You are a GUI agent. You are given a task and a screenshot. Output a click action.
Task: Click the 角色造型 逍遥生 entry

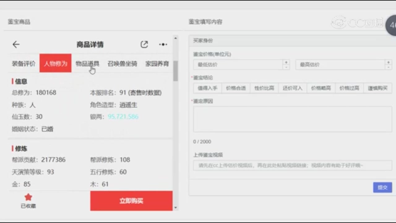tap(114, 105)
